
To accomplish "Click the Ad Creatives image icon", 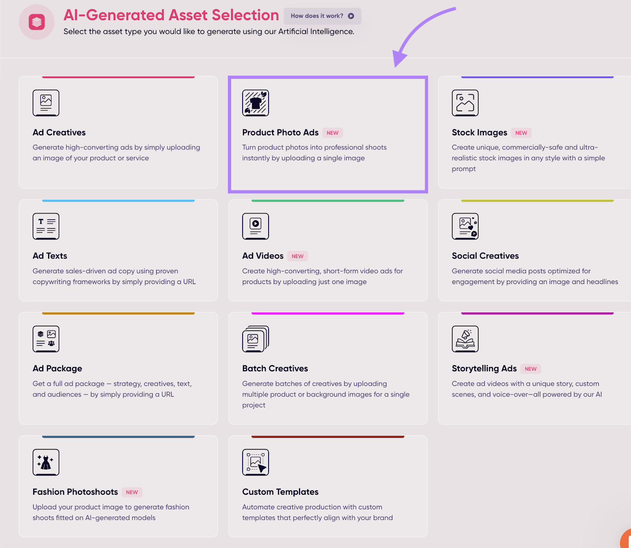I will (46, 103).
